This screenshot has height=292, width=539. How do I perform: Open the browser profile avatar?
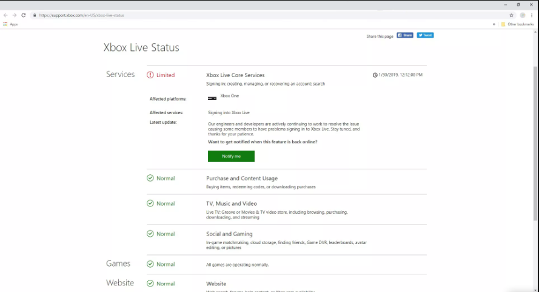click(523, 15)
